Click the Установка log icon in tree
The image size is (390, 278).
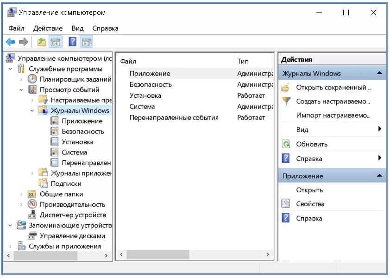(x=54, y=142)
